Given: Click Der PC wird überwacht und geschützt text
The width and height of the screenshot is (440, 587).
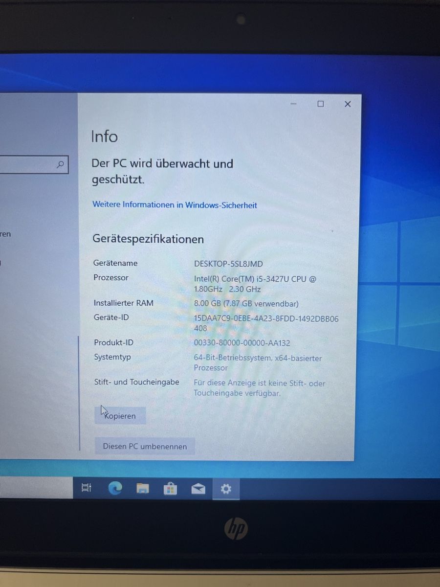Looking at the screenshot, I should point(162,171).
